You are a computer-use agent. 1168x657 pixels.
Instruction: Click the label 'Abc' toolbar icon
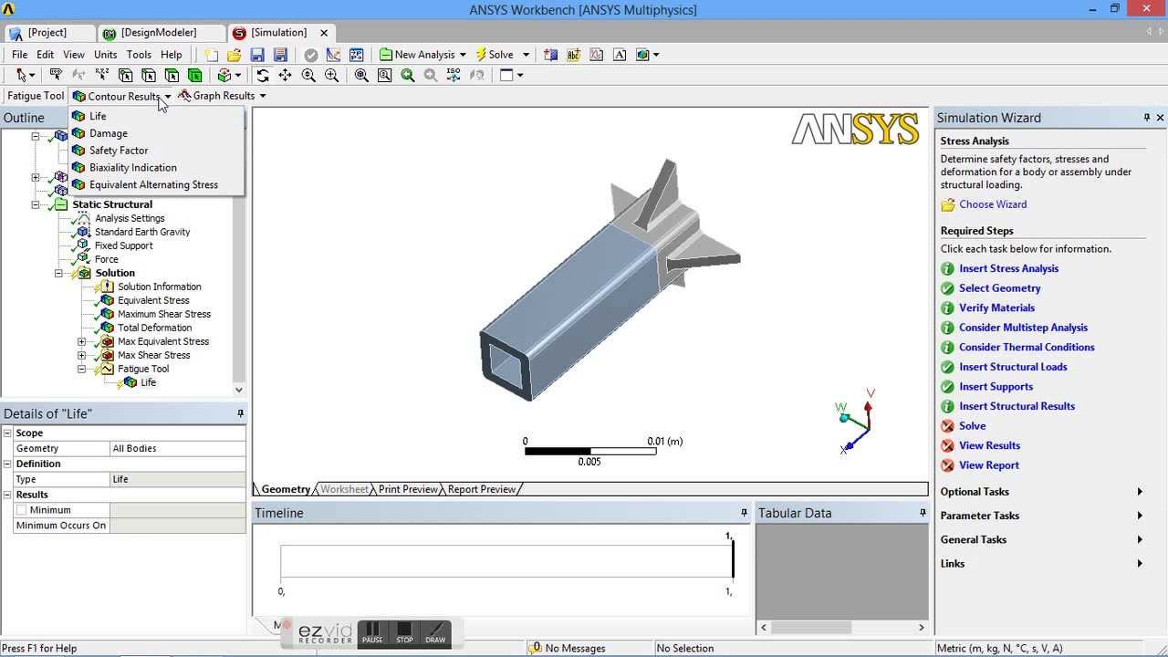tap(573, 55)
